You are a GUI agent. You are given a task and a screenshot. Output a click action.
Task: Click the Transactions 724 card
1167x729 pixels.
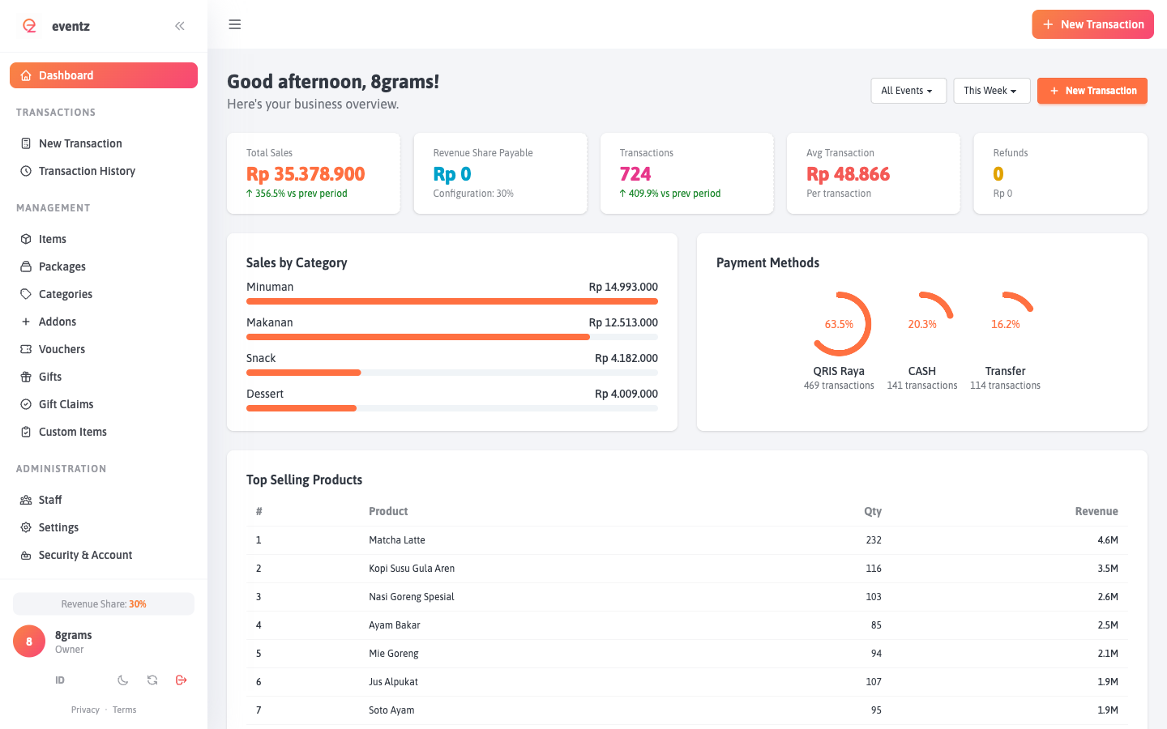[x=687, y=173]
